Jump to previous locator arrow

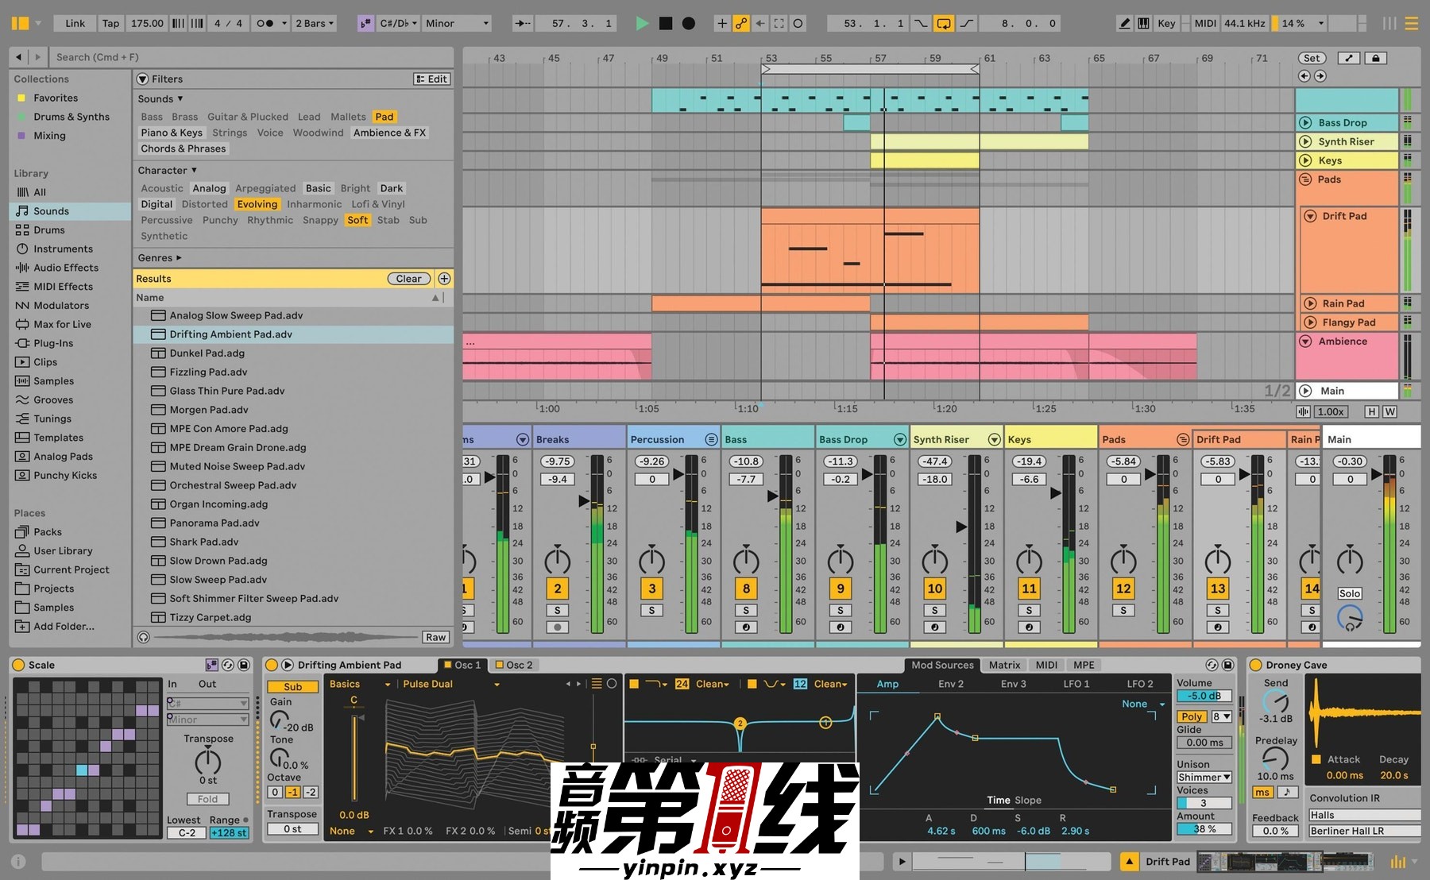click(x=1304, y=76)
